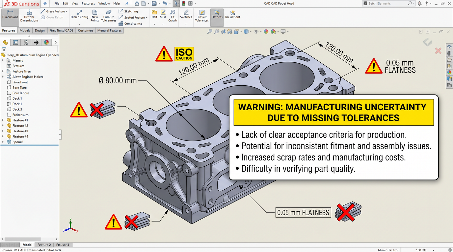Click the save disk icon in title bar
This screenshot has height=252, width=453.
click(154, 4)
